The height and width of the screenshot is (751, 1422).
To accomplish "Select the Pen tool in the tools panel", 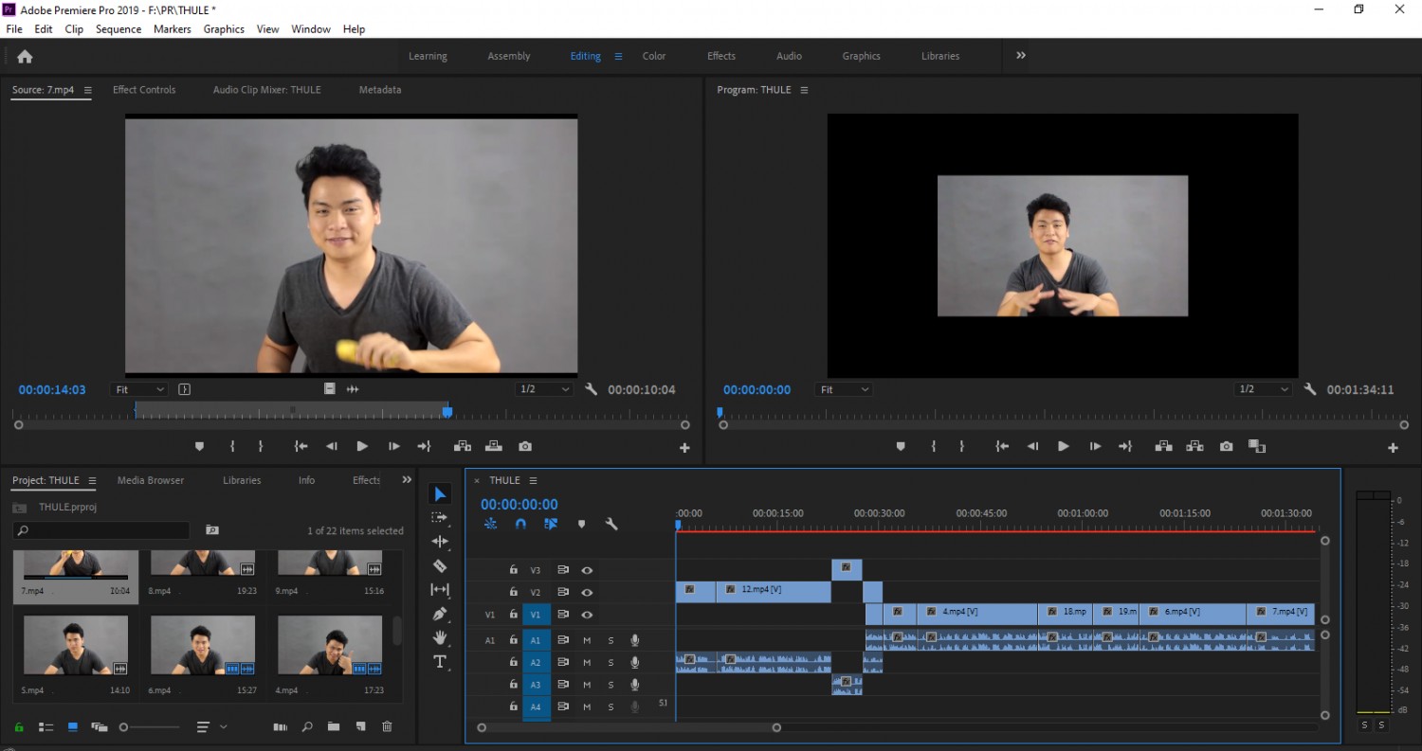I will pyautogui.click(x=440, y=614).
